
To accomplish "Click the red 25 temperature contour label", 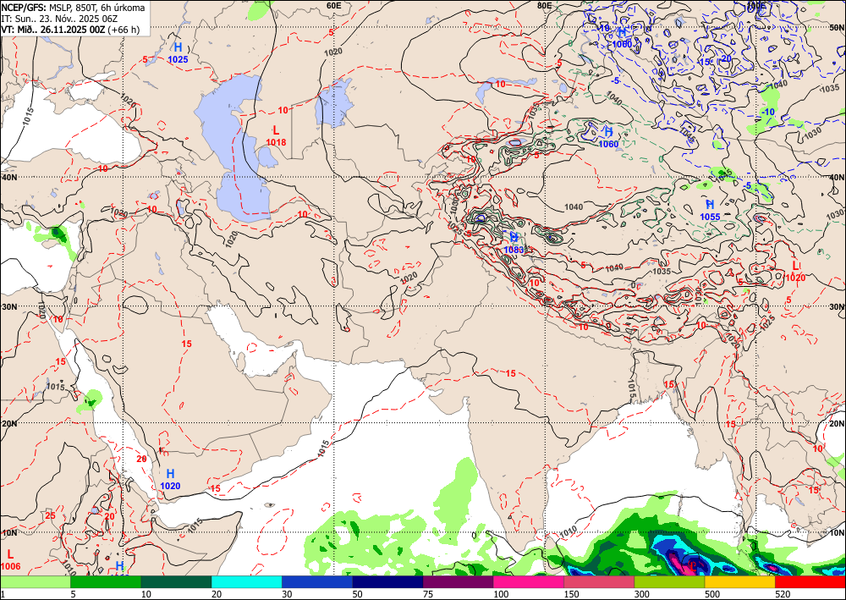I will tap(50, 516).
